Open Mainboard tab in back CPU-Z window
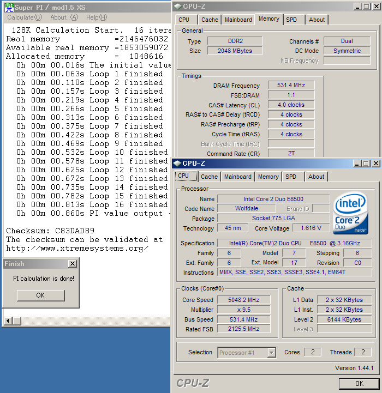The image size is (382, 393). (238, 20)
